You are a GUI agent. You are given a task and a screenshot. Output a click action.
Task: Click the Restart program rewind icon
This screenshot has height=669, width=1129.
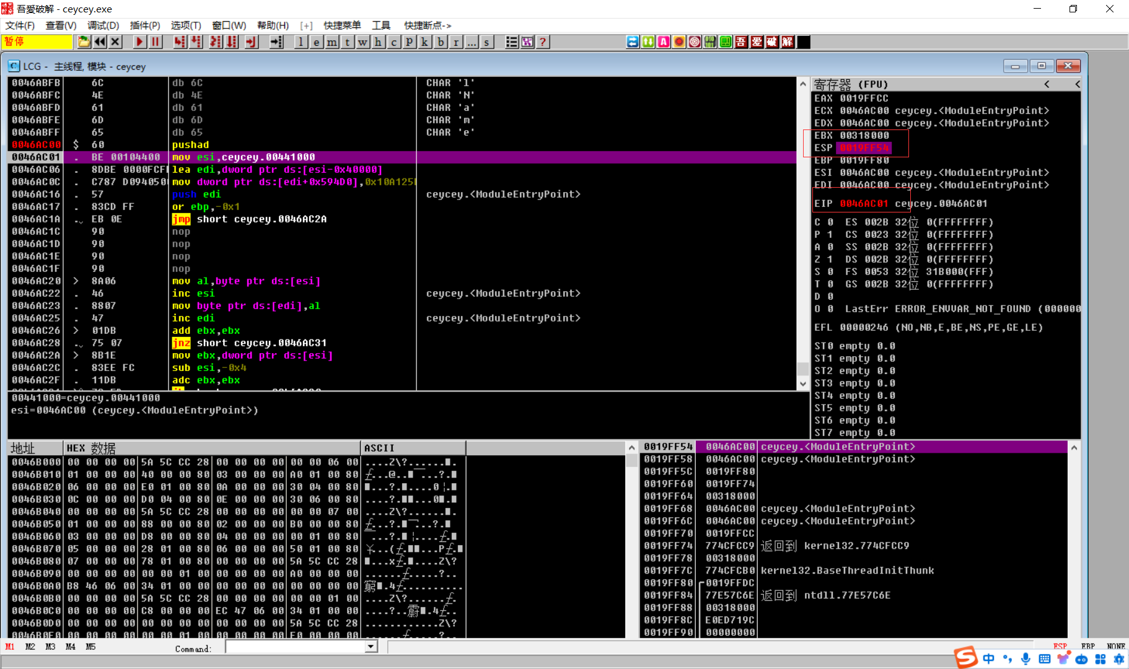tap(99, 42)
